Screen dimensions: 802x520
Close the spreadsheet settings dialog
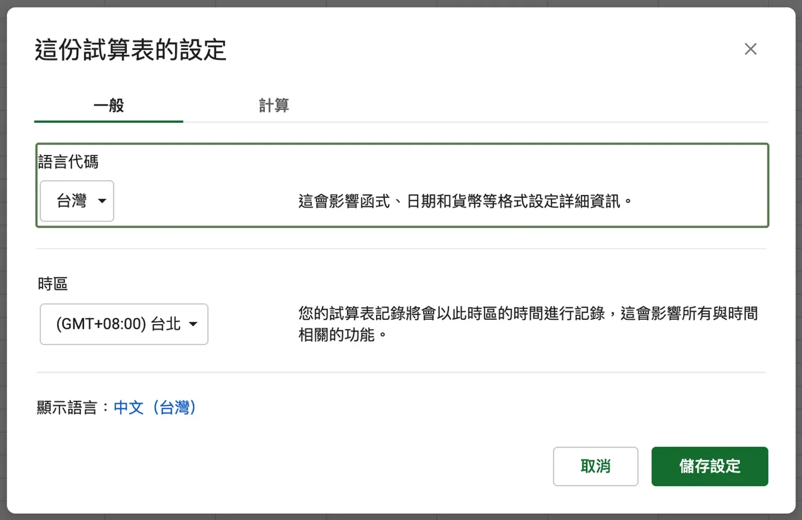(x=751, y=49)
